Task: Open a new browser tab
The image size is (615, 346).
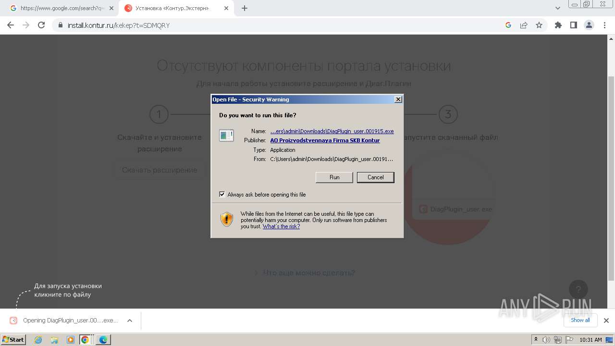Action: [245, 8]
